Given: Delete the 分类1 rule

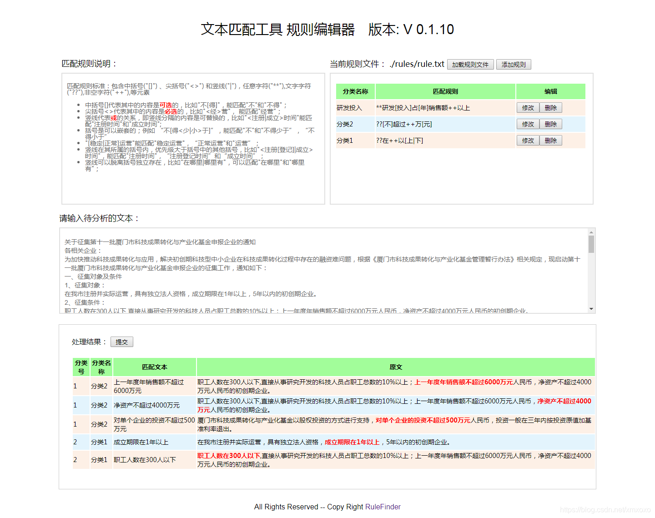Looking at the screenshot, I should pyautogui.click(x=550, y=141).
